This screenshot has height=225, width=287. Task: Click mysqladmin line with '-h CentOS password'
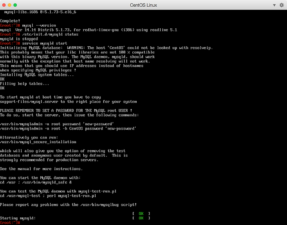click(x=68, y=128)
